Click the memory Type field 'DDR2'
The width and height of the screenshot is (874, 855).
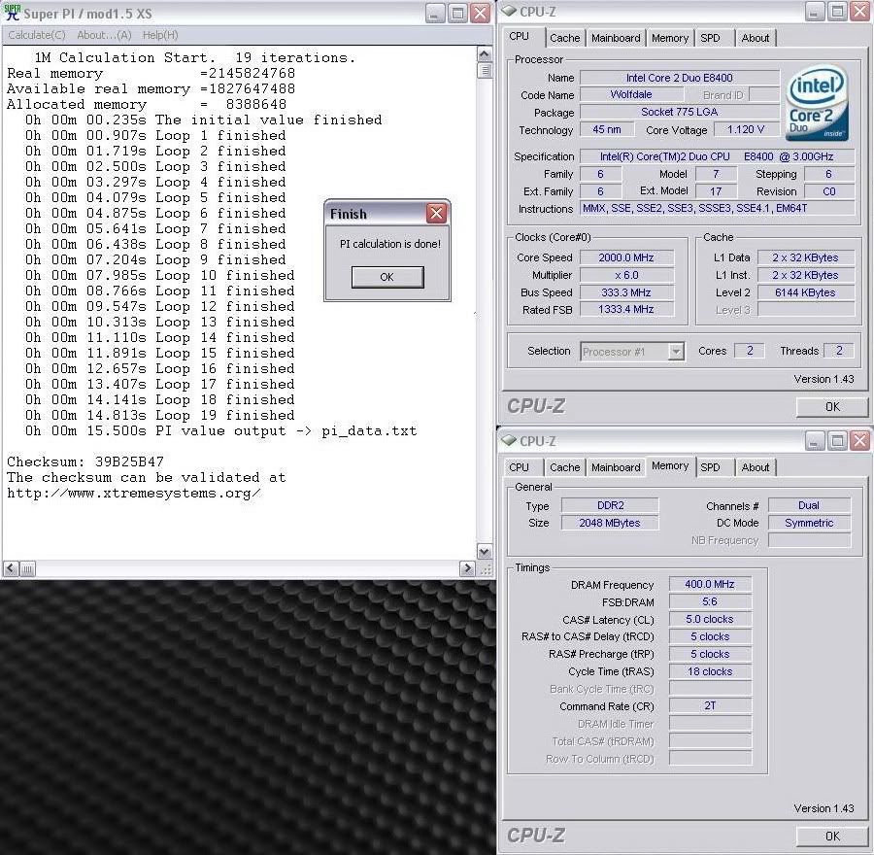coord(610,505)
